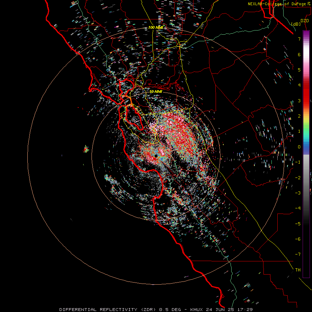Click the -3 dB tick label on color scale

pyautogui.click(x=298, y=193)
